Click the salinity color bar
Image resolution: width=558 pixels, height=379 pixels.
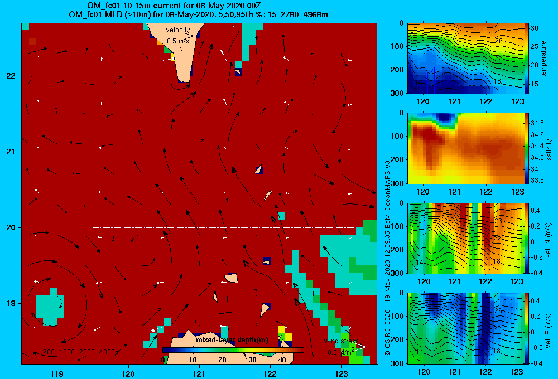tap(527, 148)
